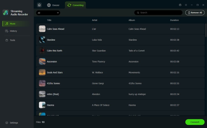Click artist name Luka Vida
The width and height of the screenshot is (207, 128).
(97, 40)
